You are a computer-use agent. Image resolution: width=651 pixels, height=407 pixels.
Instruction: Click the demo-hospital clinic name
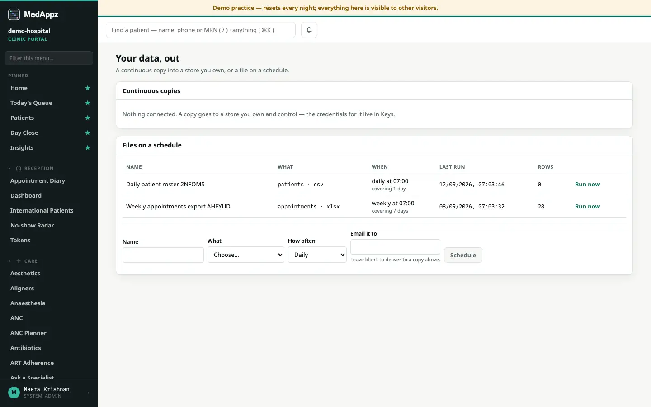click(x=29, y=31)
